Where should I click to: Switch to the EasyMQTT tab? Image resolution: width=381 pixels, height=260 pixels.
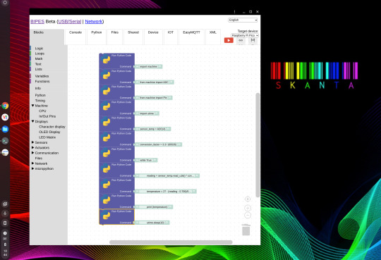coord(191,32)
